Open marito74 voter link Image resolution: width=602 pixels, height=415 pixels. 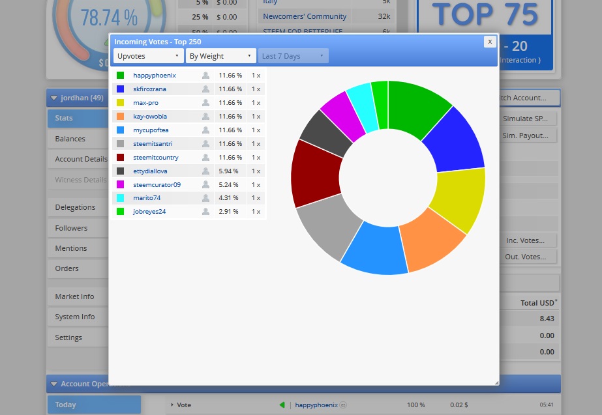click(147, 198)
